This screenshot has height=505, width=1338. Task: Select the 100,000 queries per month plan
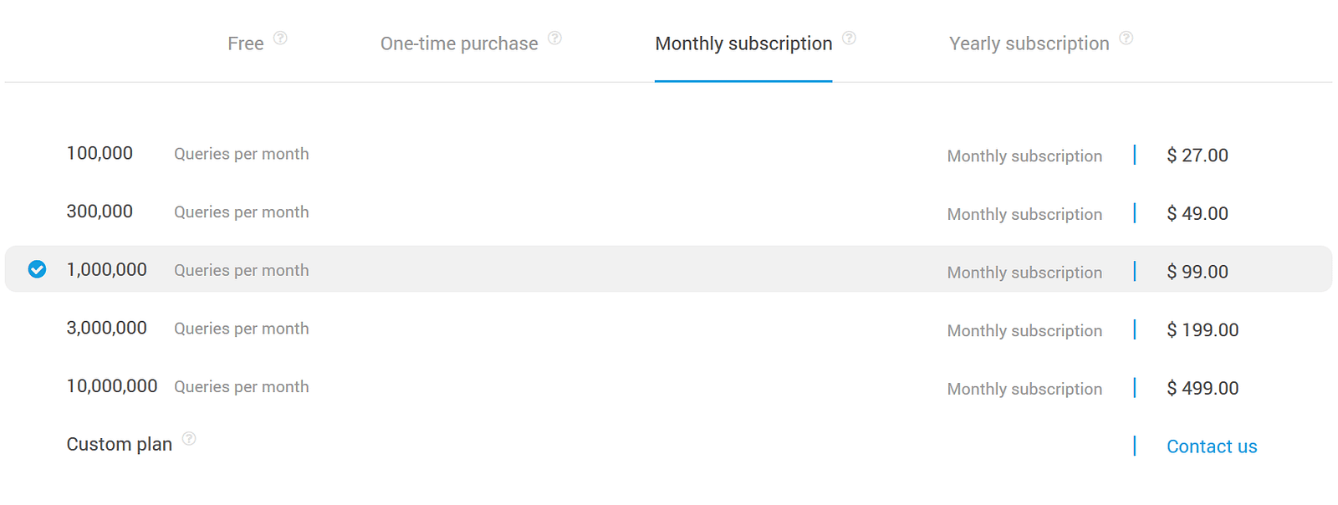coord(100,154)
